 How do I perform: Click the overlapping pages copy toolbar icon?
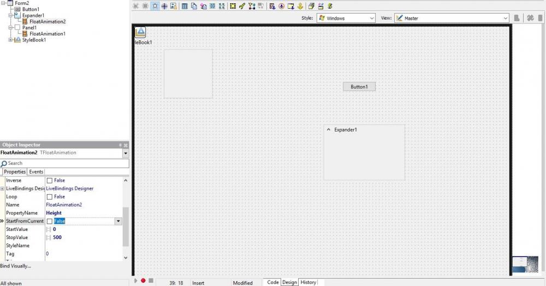click(x=194, y=6)
